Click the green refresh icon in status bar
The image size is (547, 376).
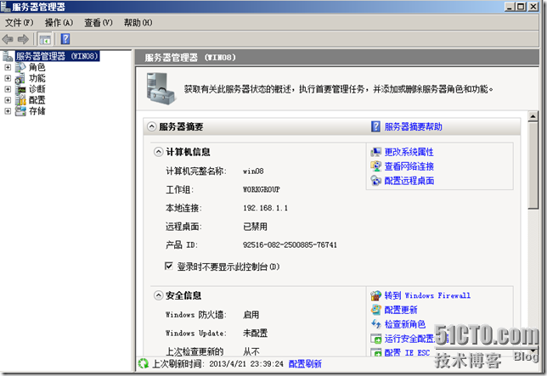[x=143, y=363]
